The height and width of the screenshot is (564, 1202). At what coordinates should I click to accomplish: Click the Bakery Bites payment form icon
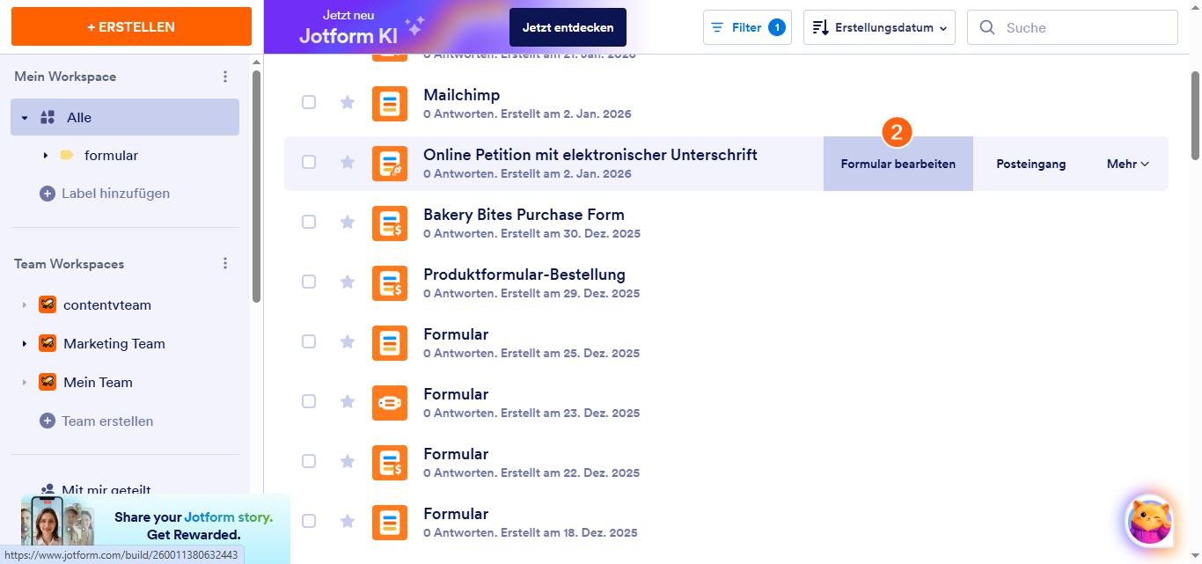390,223
